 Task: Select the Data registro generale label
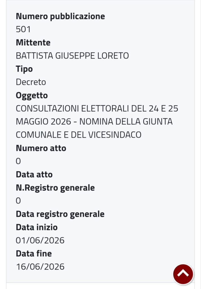[x=60, y=214]
